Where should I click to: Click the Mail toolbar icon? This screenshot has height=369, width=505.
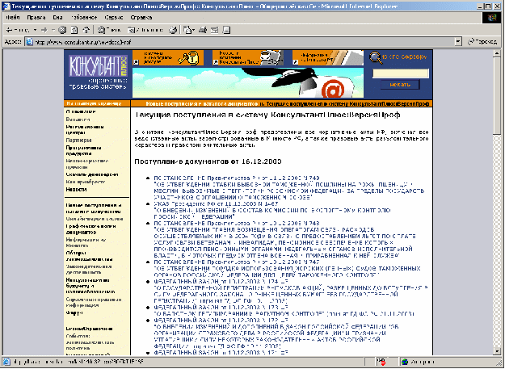click(187, 30)
